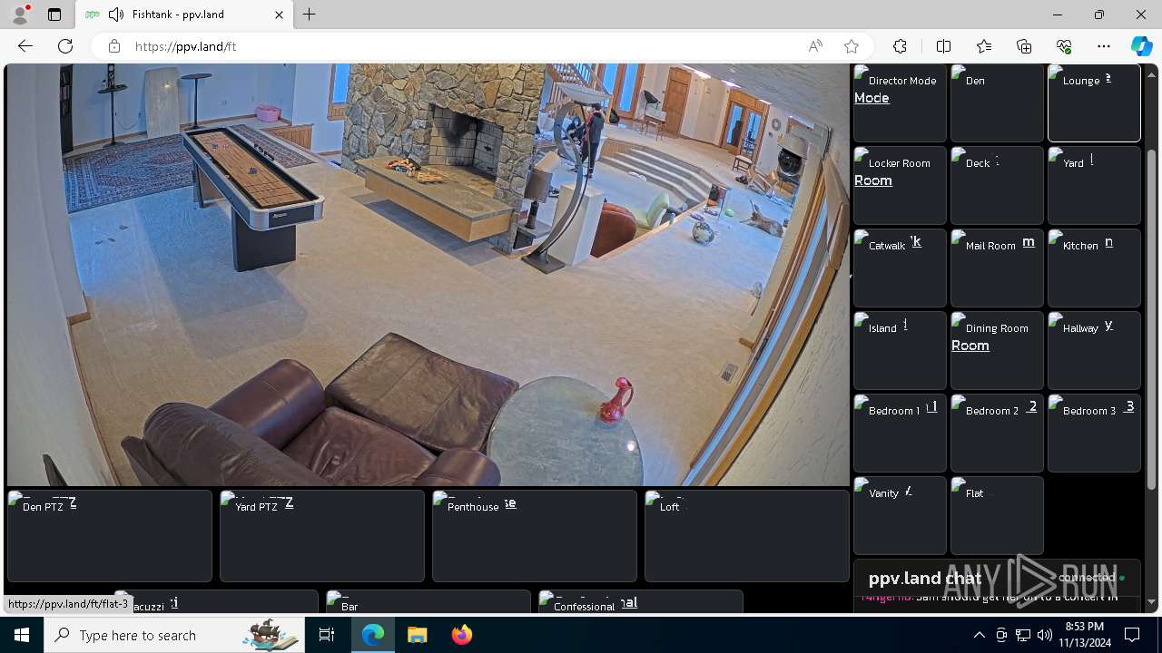Image resolution: width=1162 pixels, height=653 pixels.
Task: Open the Flat camera tile
Action: [x=997, y=515]
